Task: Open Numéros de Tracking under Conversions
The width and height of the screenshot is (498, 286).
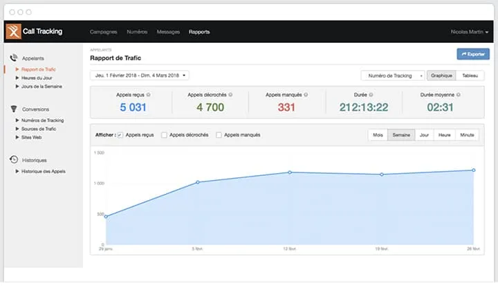Action: (43, 120)
